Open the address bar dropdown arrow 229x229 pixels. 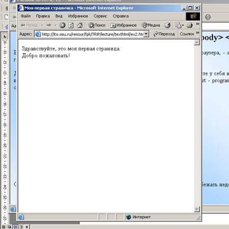146,34
